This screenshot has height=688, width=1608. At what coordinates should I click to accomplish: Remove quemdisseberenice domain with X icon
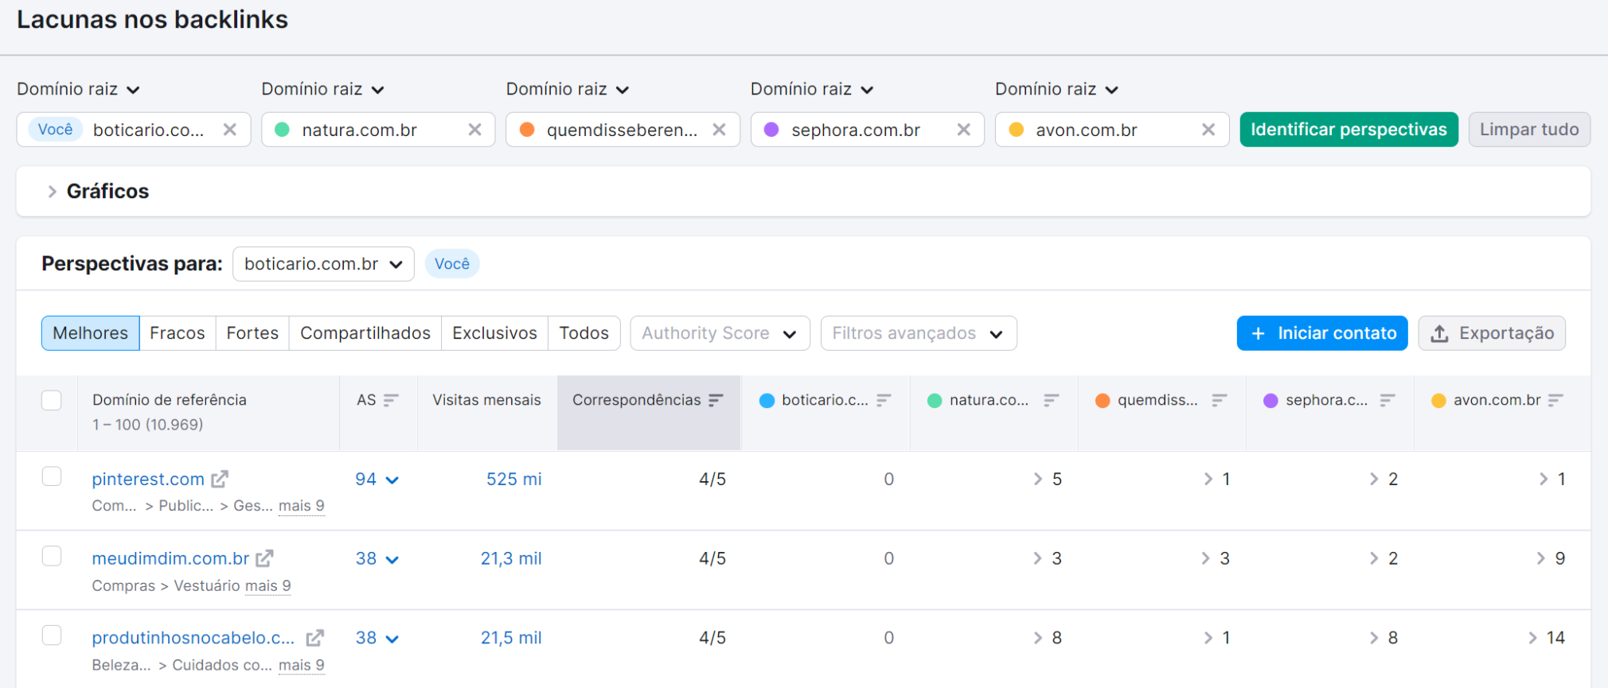pyautogui.click(x=719, y=130)
